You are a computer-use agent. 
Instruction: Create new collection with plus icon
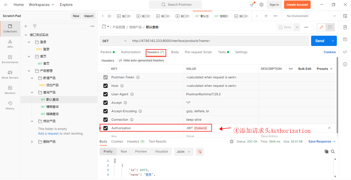(x=26, y=26)
